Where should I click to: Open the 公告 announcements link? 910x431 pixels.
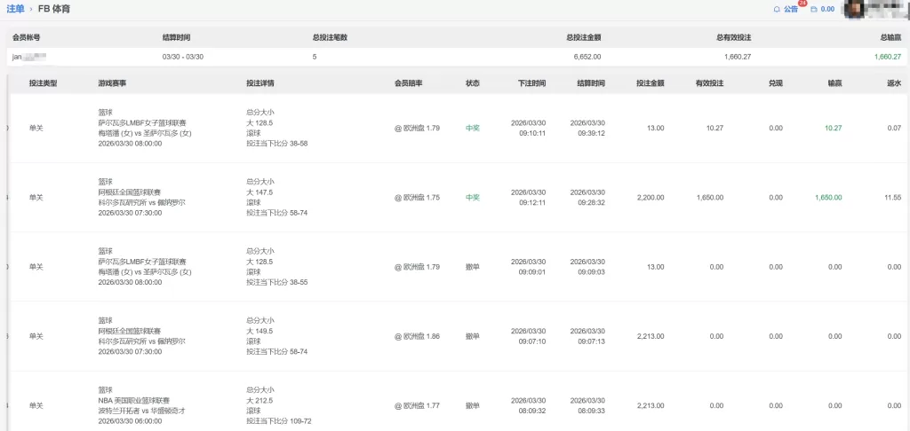click(791, 9)
